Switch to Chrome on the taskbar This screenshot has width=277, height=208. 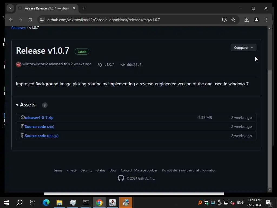[x=99, y=203]
